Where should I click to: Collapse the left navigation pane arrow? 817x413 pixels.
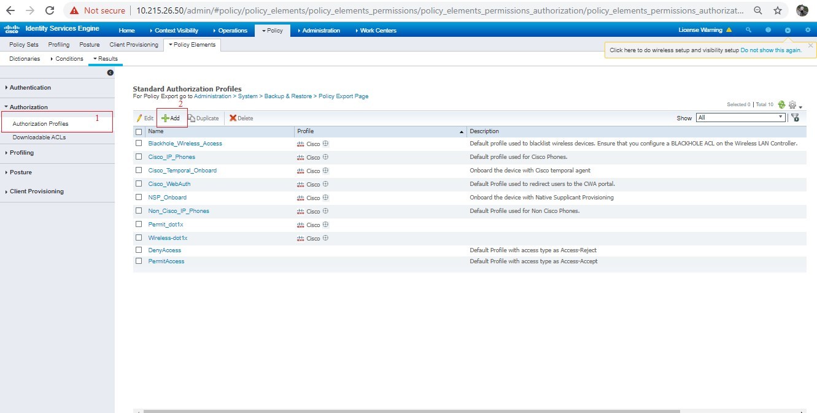(110, 72)
